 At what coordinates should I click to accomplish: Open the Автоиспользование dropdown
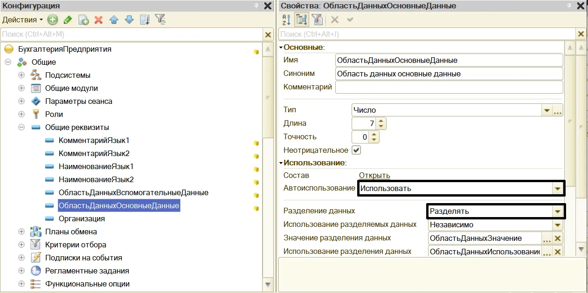(x=557, y=189)
